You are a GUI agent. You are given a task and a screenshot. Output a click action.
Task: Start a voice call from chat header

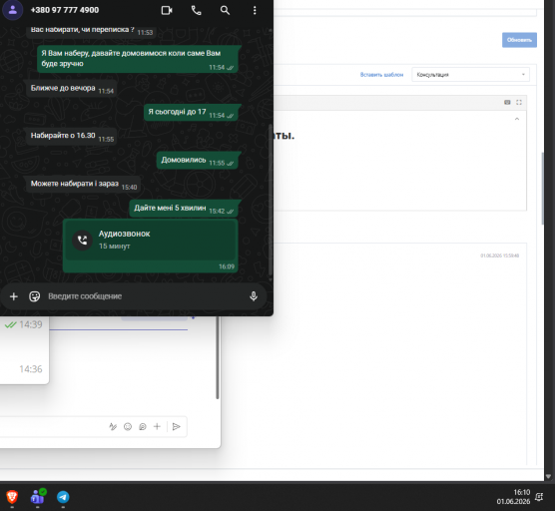point(196,10)
